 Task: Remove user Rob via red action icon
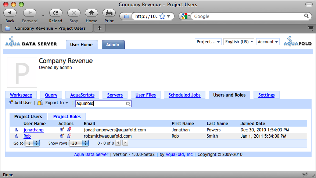click(69, 136)
